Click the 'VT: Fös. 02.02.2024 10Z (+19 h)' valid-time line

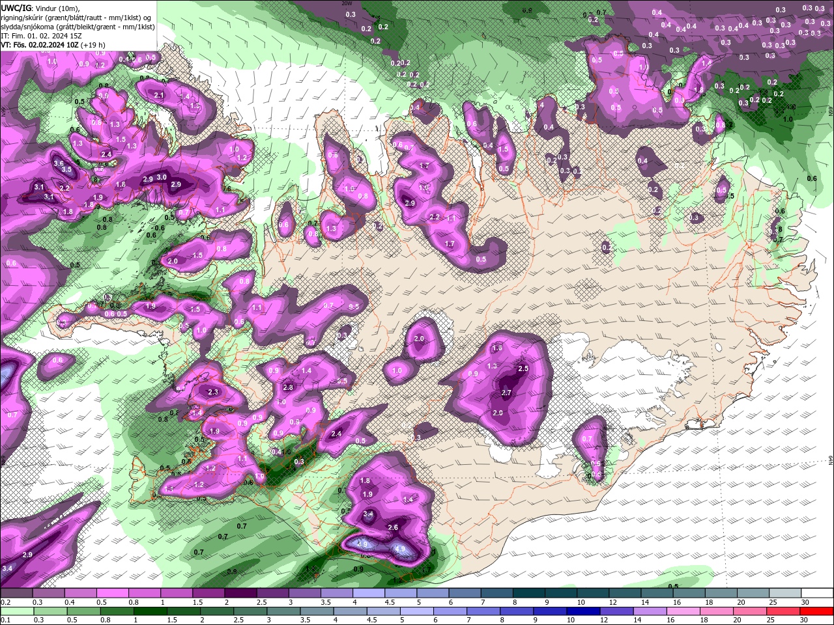[x=53, y=45]
